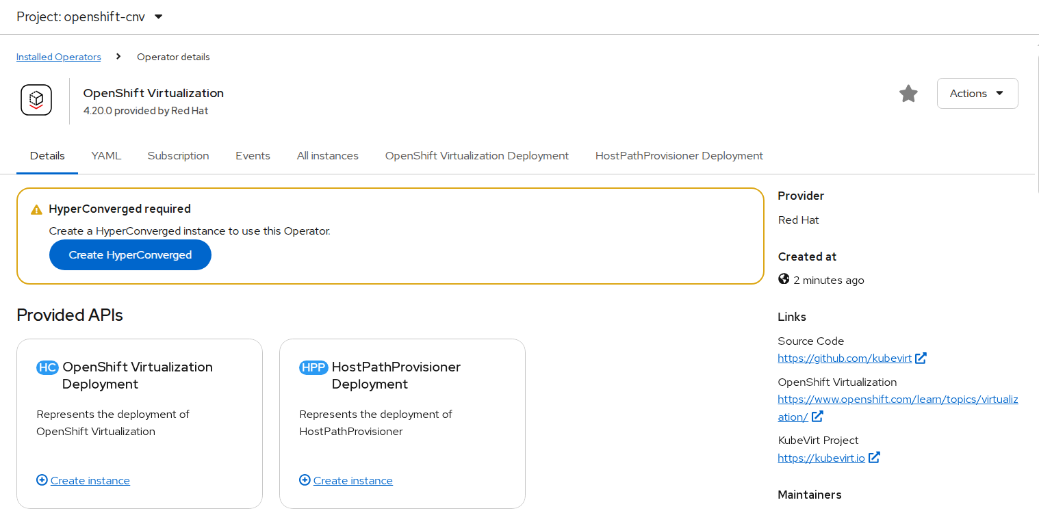
Task: Switch to the YAML tab
Action: coord(106,156)
